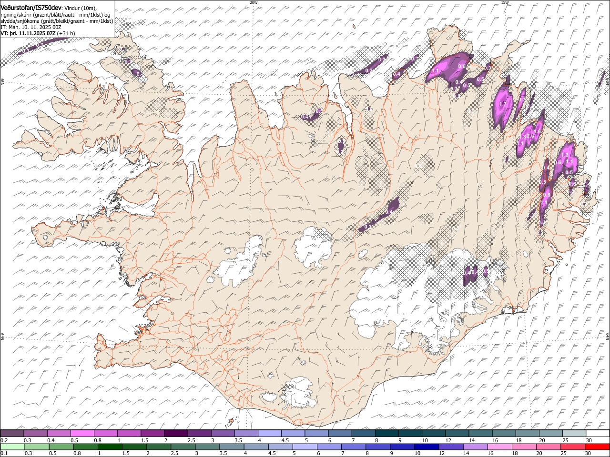Image resolution: width=610 pixels, height=457 pixels.
Task: Select the 0.3–0.5 light green rain legend swatch
Action: point(37,447)
